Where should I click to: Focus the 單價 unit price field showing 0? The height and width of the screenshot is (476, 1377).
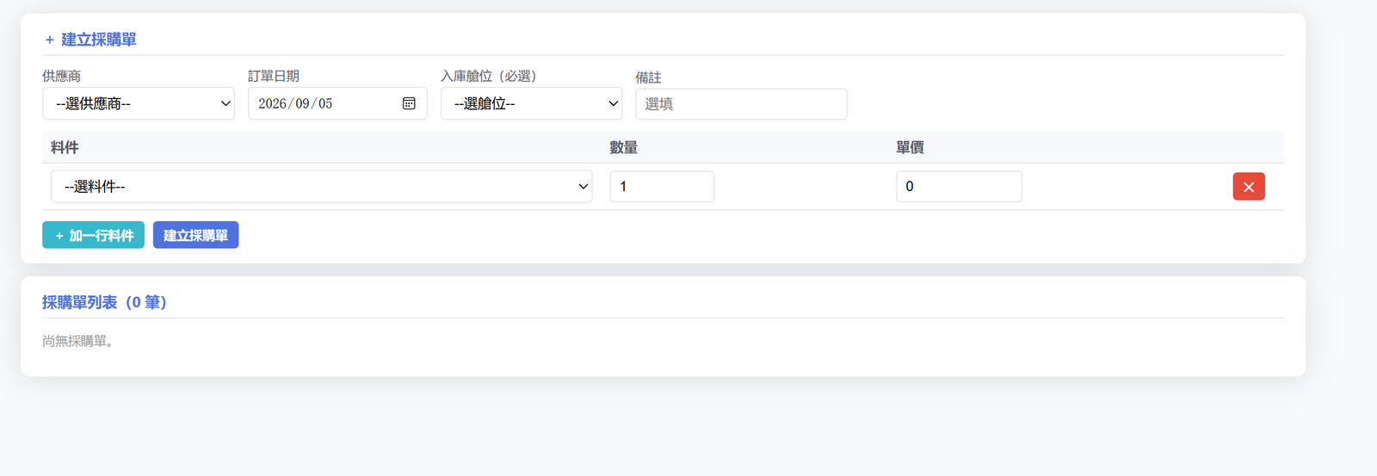coord(959,187)
